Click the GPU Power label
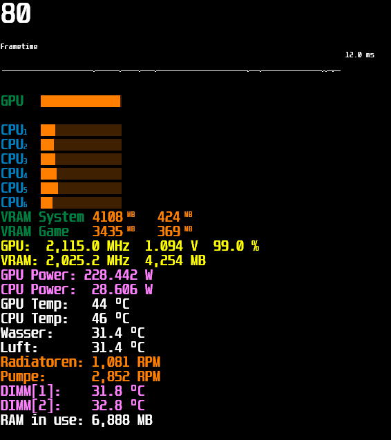The width and height of the screenshot is (391, 440). coord(38,275)
